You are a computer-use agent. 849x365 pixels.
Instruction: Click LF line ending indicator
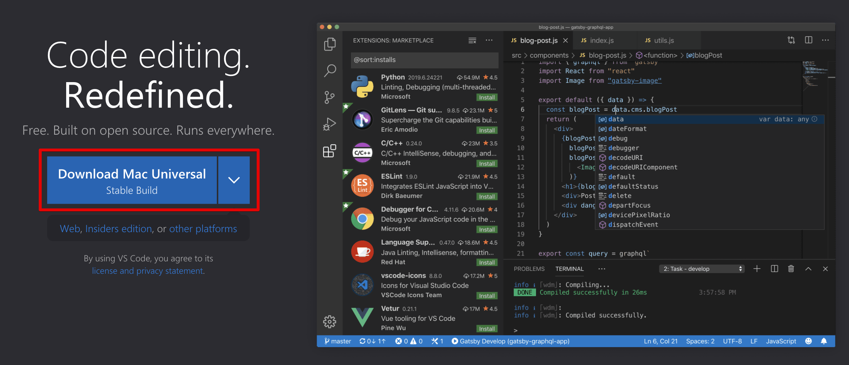[x=754, y=341]
